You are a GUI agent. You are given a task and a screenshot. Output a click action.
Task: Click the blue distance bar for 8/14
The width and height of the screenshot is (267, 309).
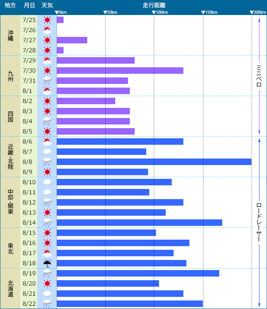(140, 223)
